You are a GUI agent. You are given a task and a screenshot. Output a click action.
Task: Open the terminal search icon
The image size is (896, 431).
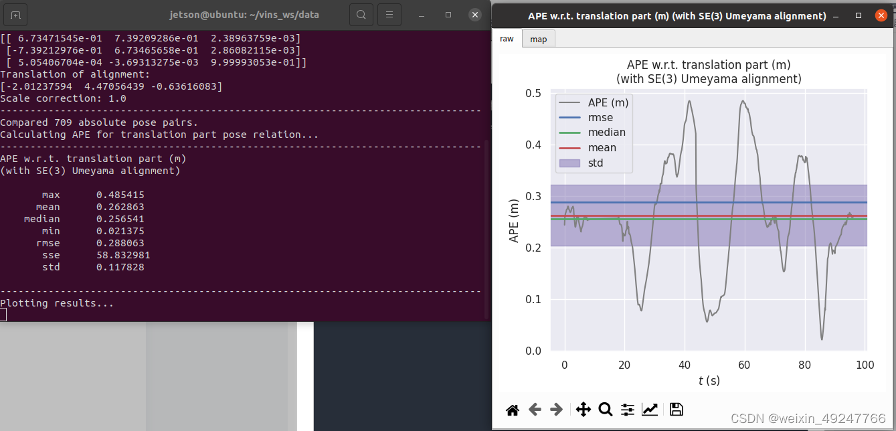pyautogui.click(x=361, y=15)
